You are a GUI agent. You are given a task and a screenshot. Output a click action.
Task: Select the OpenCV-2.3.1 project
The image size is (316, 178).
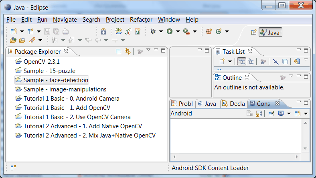[37, 61]
